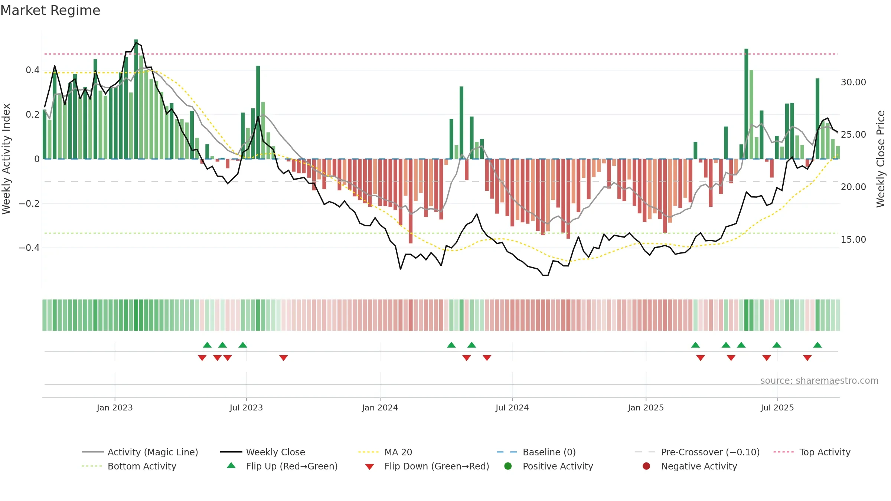The image size is (891, 501).
Task: Click the tall green bar after Jul 2023
Action: 258,112
